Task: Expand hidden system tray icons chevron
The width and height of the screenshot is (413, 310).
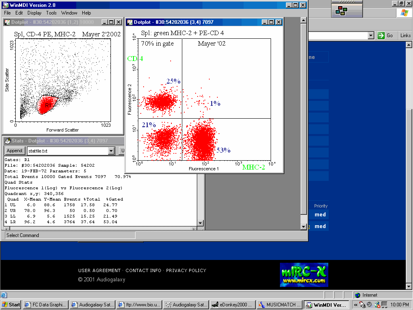Action: pyautogui.click(x=356, y=305)
